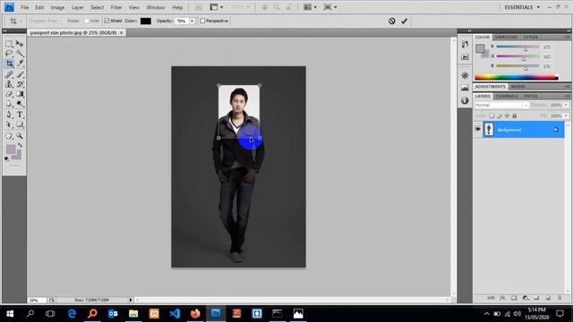Open the Screen Mode dropdown
Screen dimensions: 573x322
tap(330, 7)
